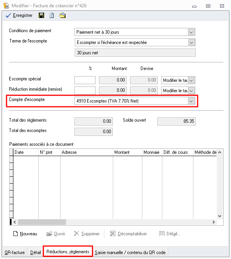
Task: Click the Date column header
Action: [x=25, y=152]
